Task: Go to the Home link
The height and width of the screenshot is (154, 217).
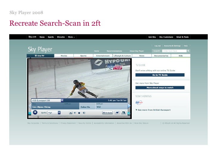Action: point(97,51)
